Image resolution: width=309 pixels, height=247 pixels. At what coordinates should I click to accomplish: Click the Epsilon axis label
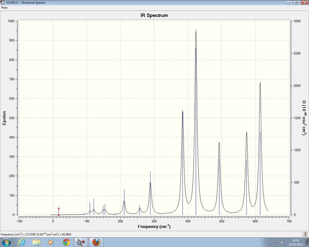(x=4, y=118)
